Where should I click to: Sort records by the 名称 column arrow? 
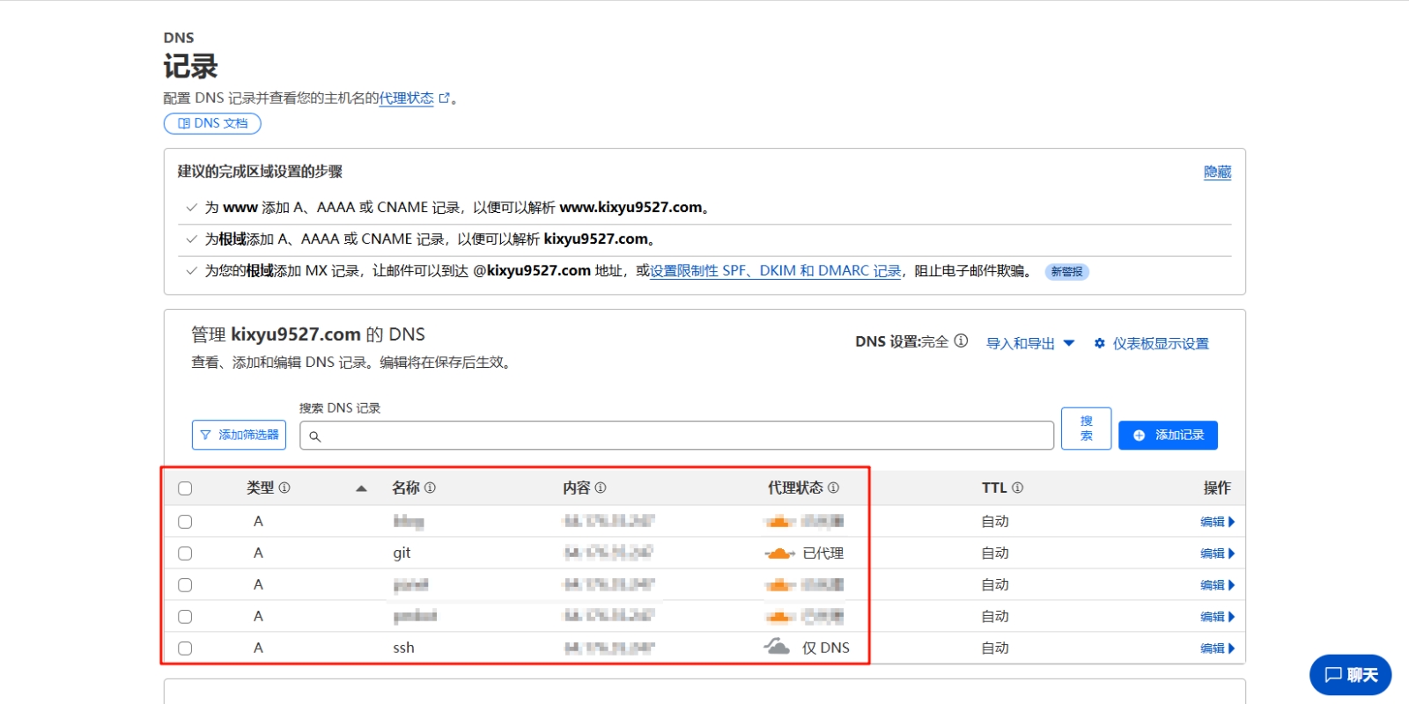(x=361, y=488)
